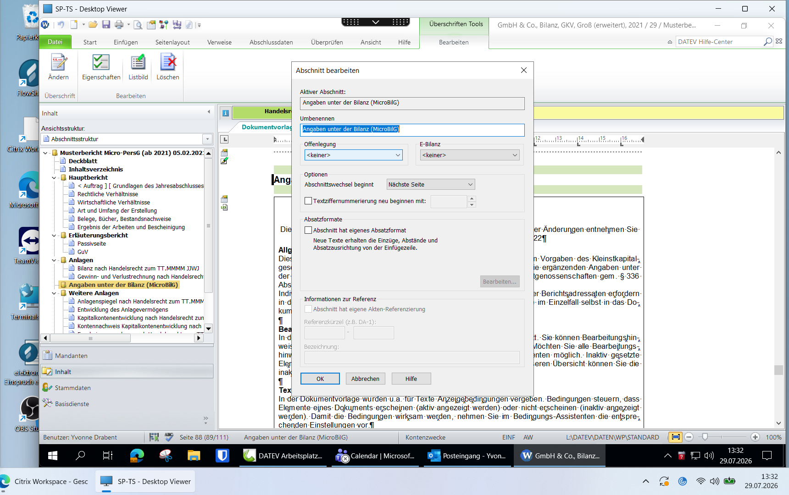The image size is (789, 495).
Task: Create new document via quick access icon
Action: (74, 25)
